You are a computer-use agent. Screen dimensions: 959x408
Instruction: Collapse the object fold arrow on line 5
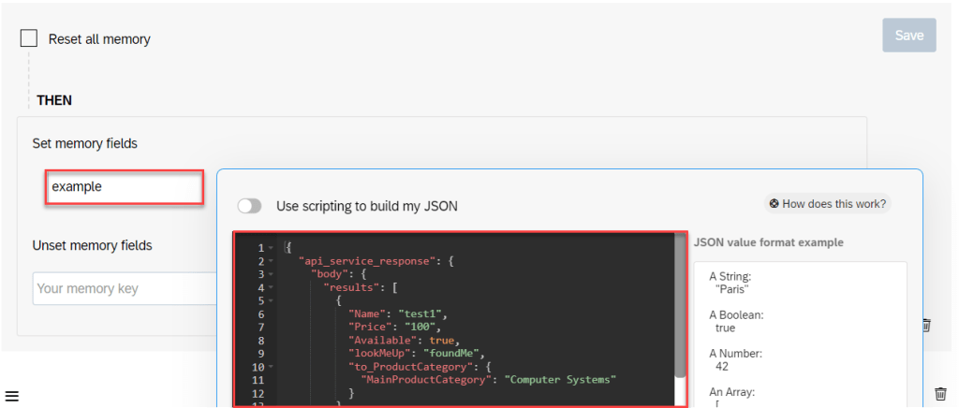[271, 301]
